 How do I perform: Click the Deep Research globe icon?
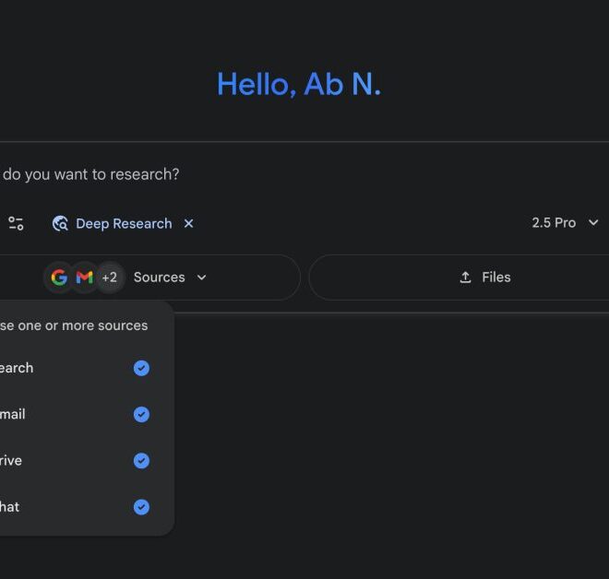[60, 223]
